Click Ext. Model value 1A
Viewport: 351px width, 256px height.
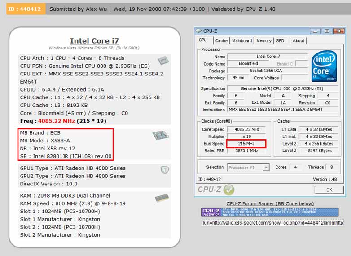(283, 102)
